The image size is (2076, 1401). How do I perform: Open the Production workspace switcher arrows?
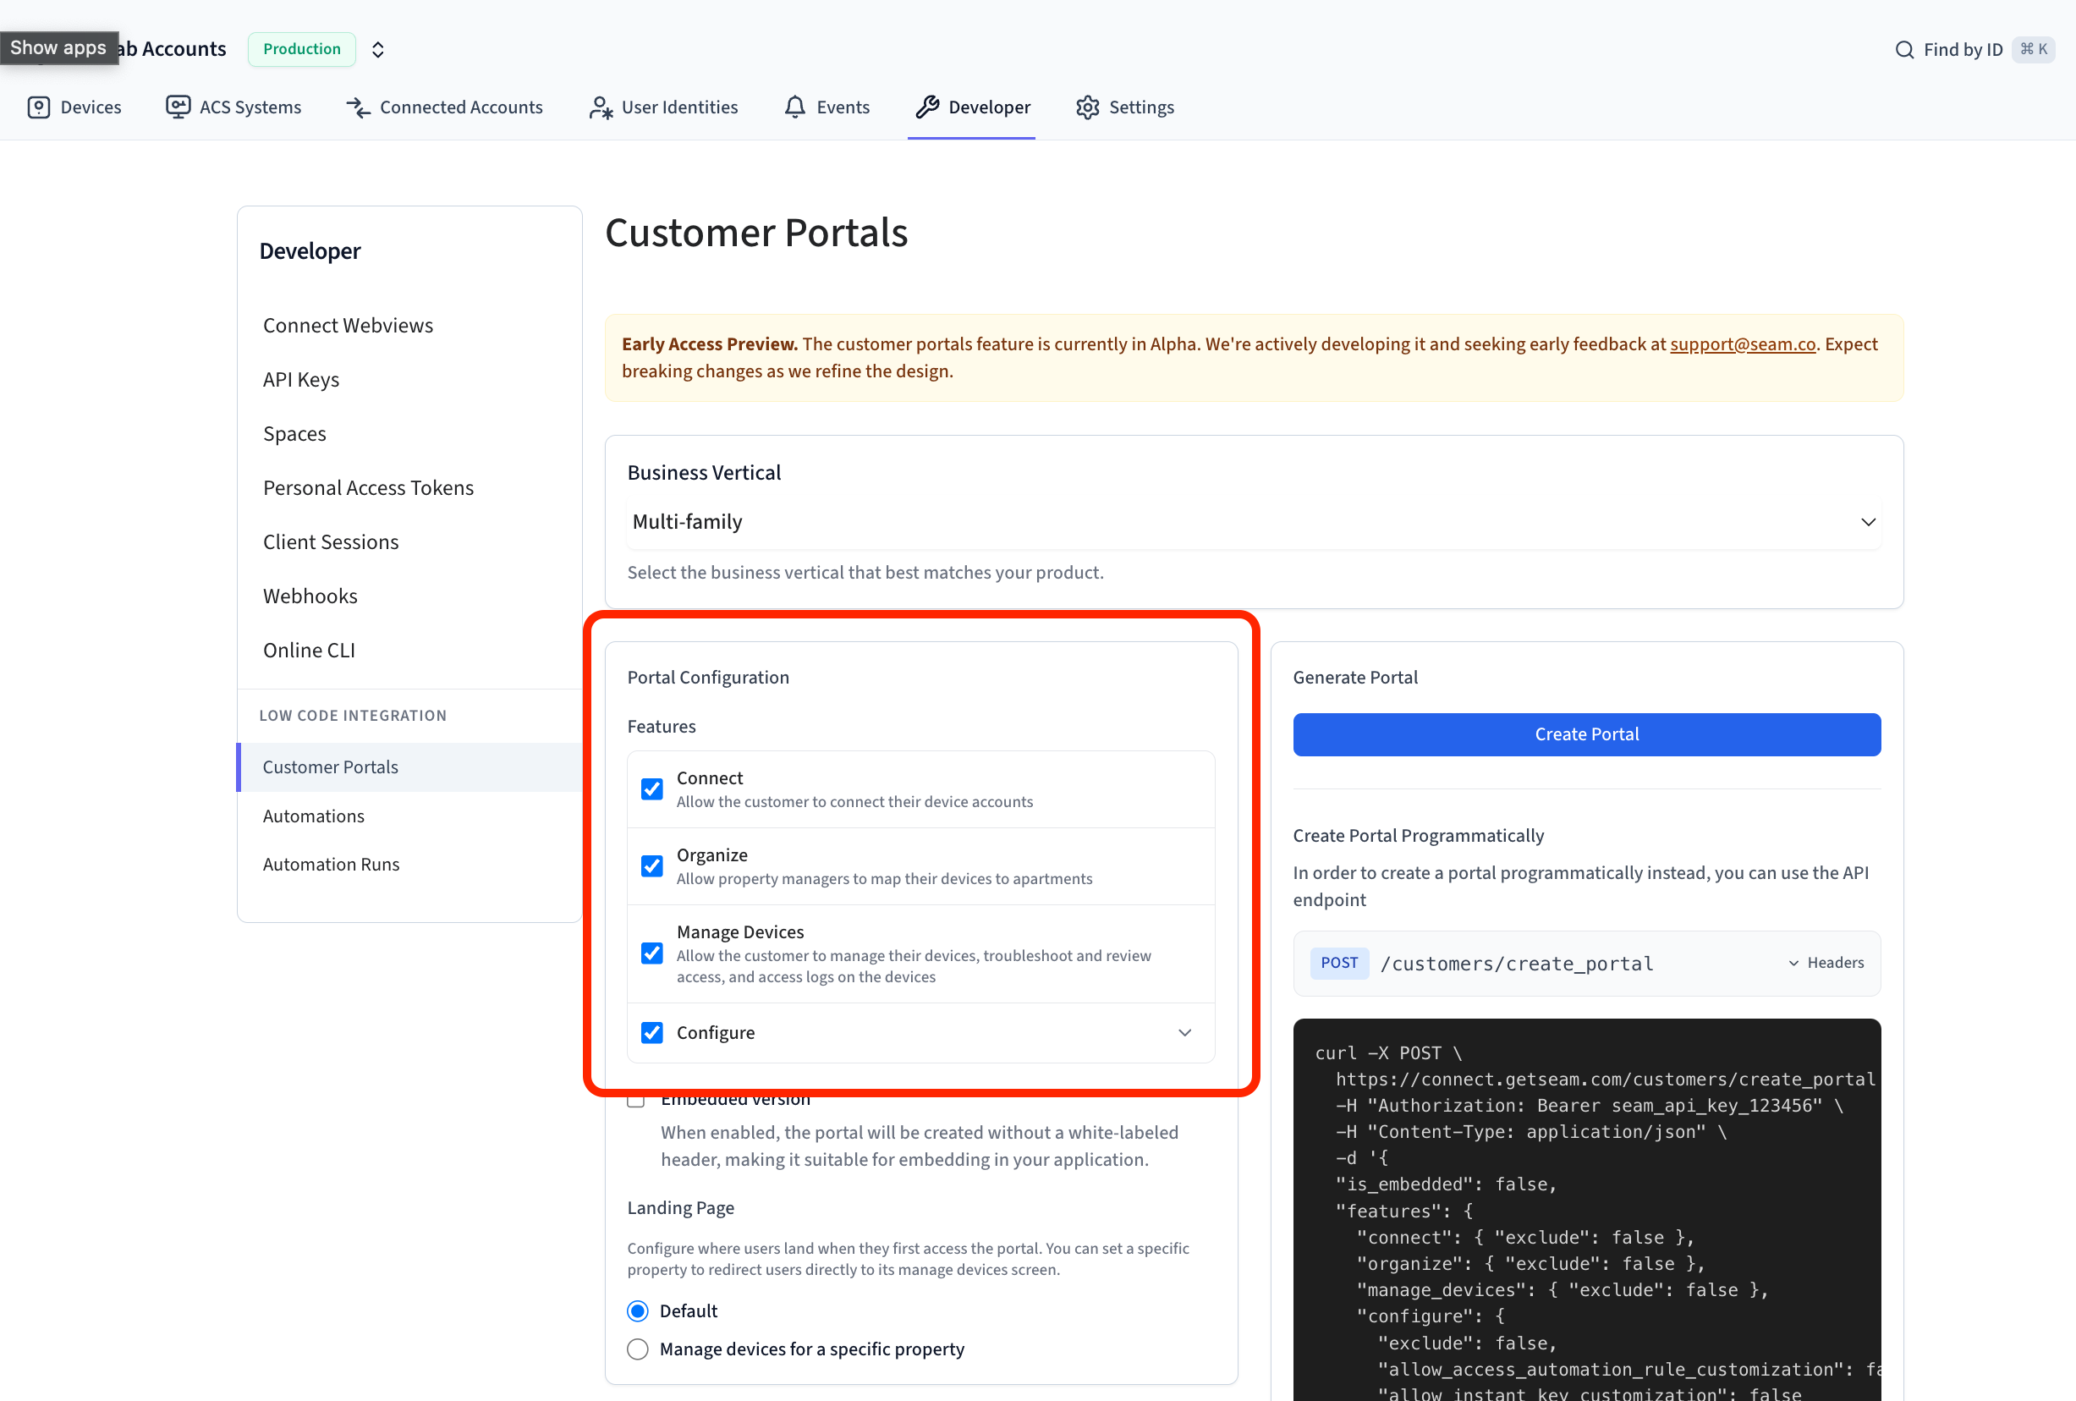point(378,50)
